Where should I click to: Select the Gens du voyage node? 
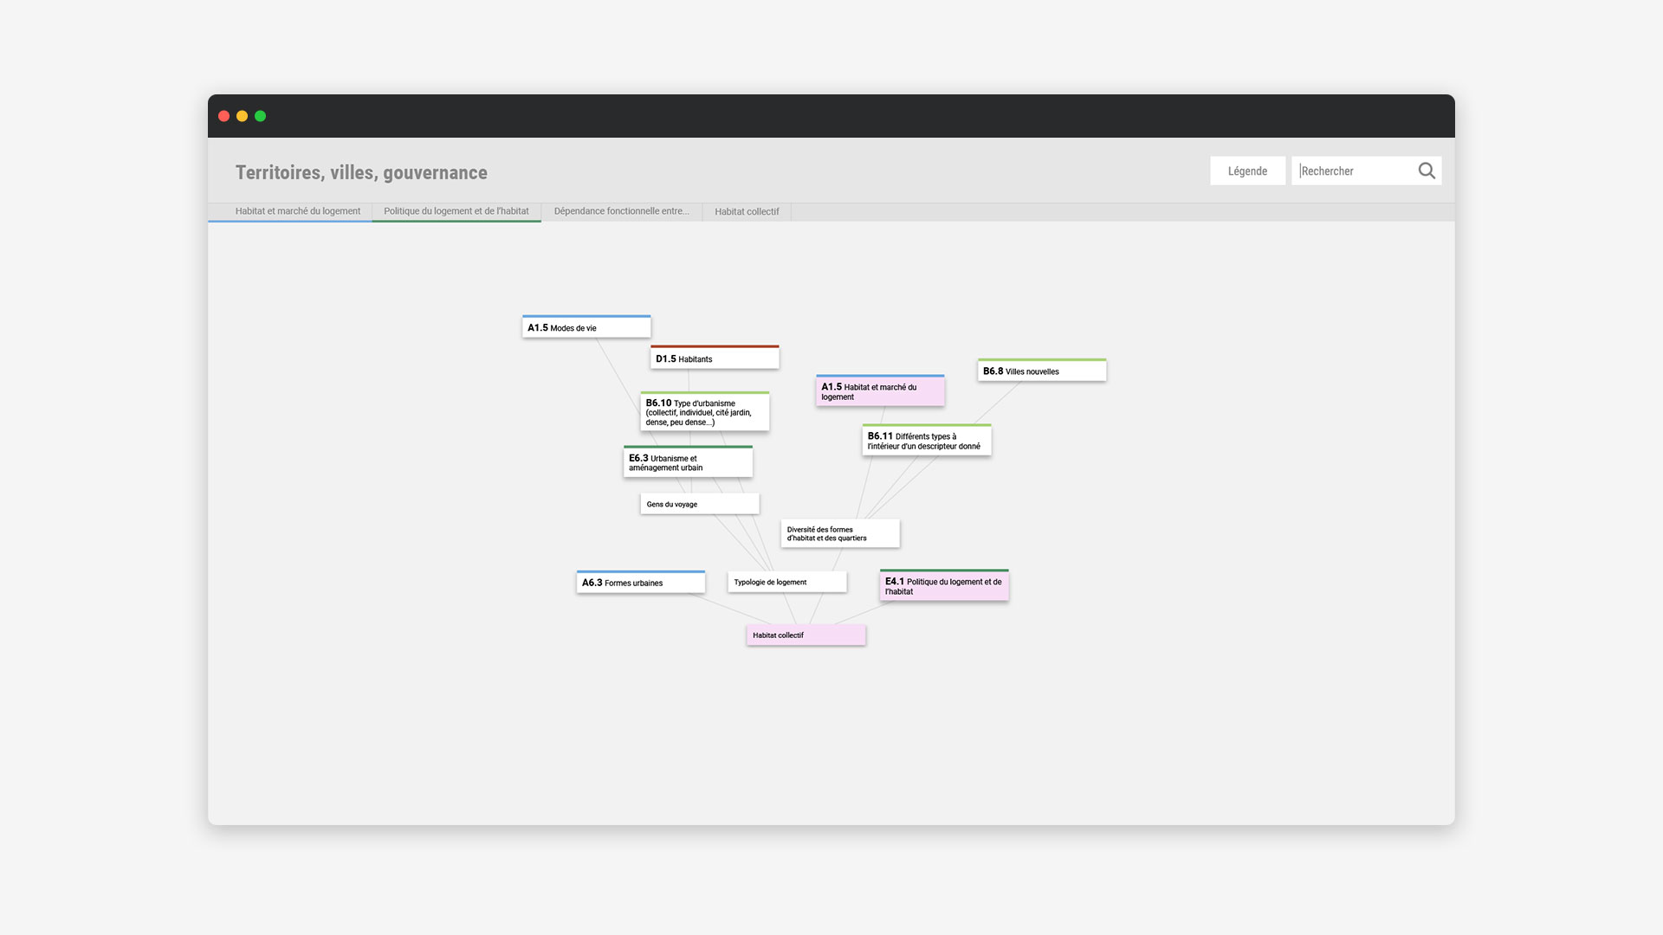[x=699, y=504]
